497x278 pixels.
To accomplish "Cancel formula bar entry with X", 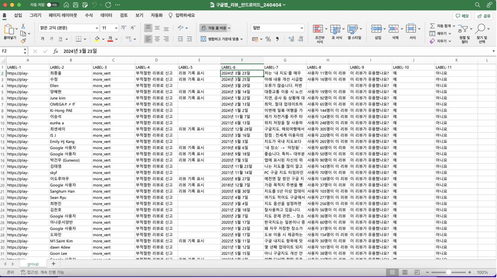I will 35,51.
